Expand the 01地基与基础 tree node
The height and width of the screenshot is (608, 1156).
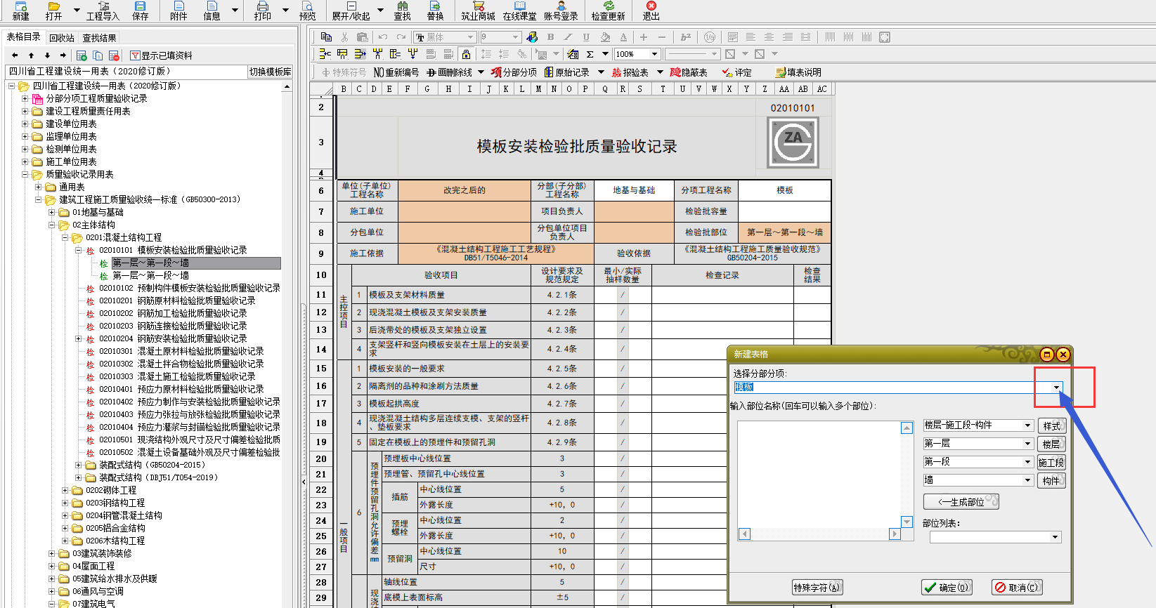tap(52, 212)
